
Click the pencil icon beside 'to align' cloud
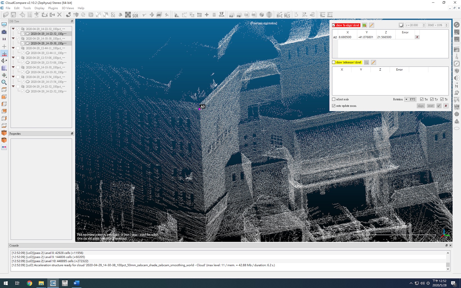[371, 25]
